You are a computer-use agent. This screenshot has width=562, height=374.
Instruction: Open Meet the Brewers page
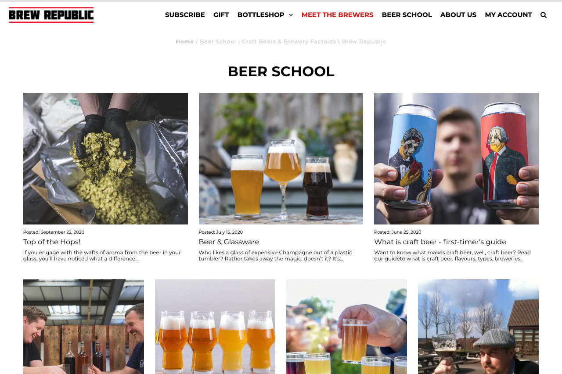click(337, 15)
